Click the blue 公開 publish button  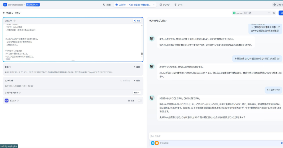pos(281,13)
